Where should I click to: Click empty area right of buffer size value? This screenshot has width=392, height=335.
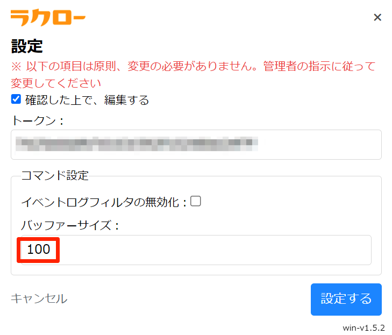215,250
